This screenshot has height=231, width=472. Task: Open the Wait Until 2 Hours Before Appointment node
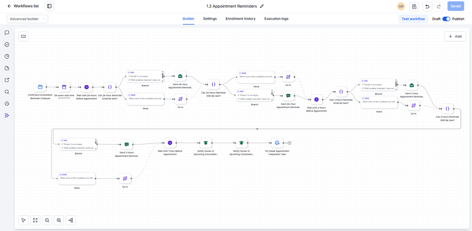[317, 99]
